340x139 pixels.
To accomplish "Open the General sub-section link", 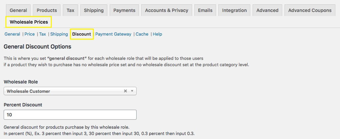I will [12, 34].
